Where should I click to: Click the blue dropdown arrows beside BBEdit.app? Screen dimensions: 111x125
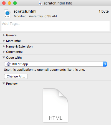tap(105, 64)
